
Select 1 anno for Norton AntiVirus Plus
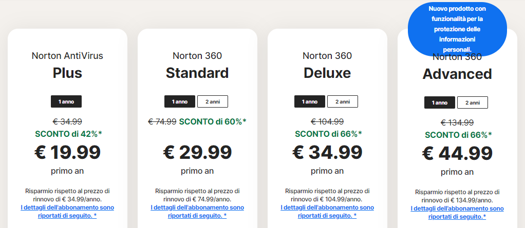point(66,101)
